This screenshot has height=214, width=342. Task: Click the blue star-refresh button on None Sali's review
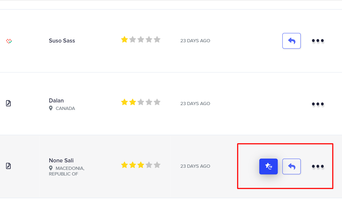click(x=268, y=166)
